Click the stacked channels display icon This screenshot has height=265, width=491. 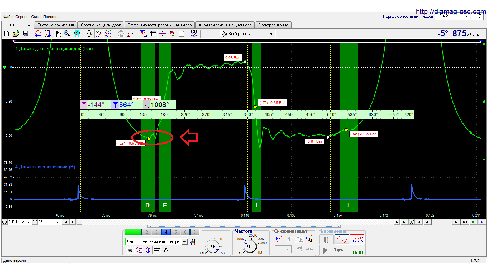tap(99, 34)
